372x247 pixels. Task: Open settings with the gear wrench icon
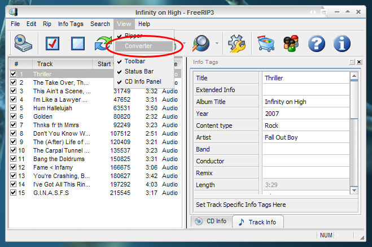(237, 43)
